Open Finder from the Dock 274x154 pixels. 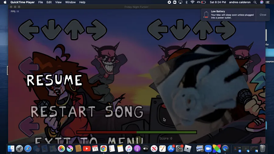(x=11, y=149)
